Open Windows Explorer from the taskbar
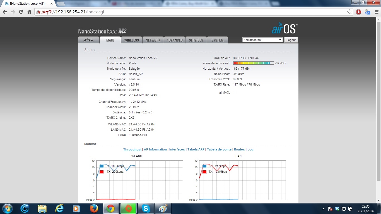 pos(42,208)
